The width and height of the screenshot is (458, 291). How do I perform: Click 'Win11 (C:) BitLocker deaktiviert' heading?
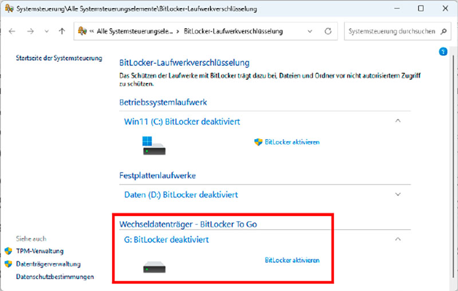tap(182, 121)
